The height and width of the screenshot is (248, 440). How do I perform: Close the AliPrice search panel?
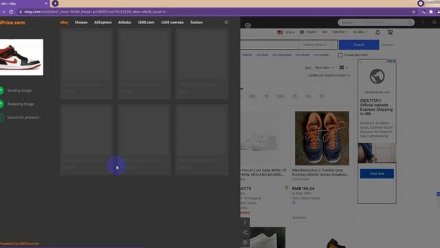[247, 25]
